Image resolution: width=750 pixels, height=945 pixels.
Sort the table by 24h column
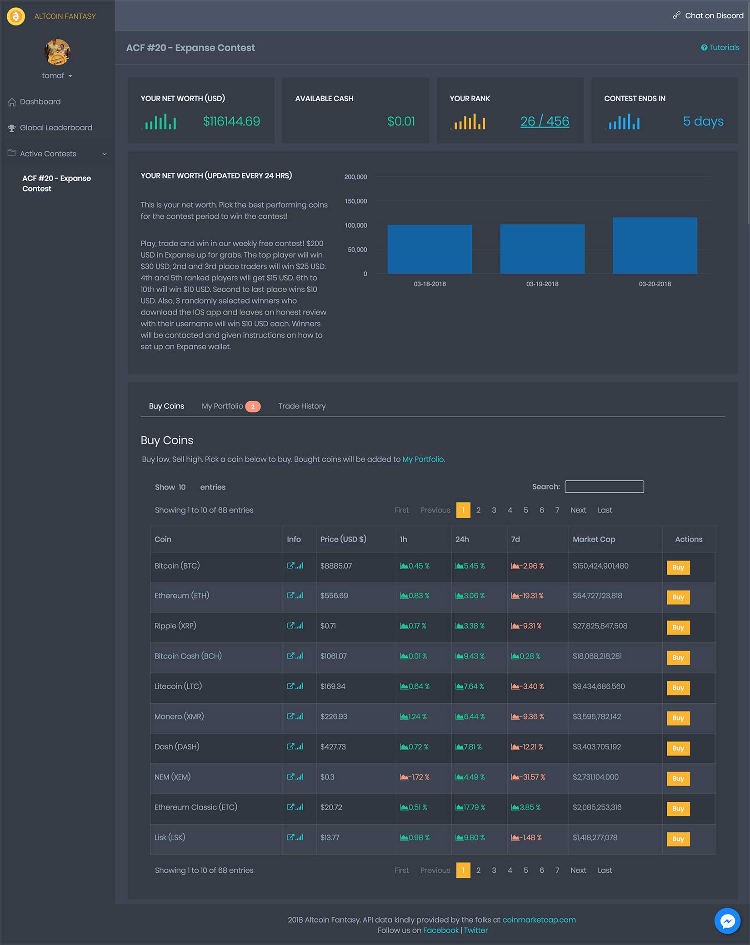pyautogui.click(x=479, y=539)
